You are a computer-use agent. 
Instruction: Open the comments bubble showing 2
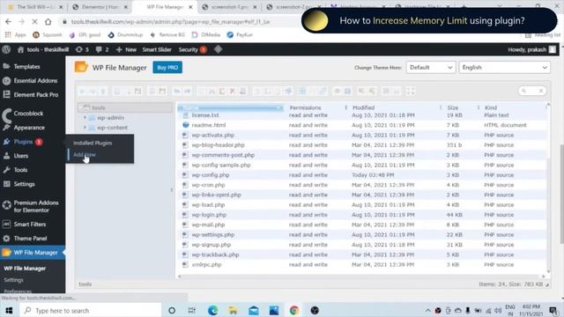point(102,49)
